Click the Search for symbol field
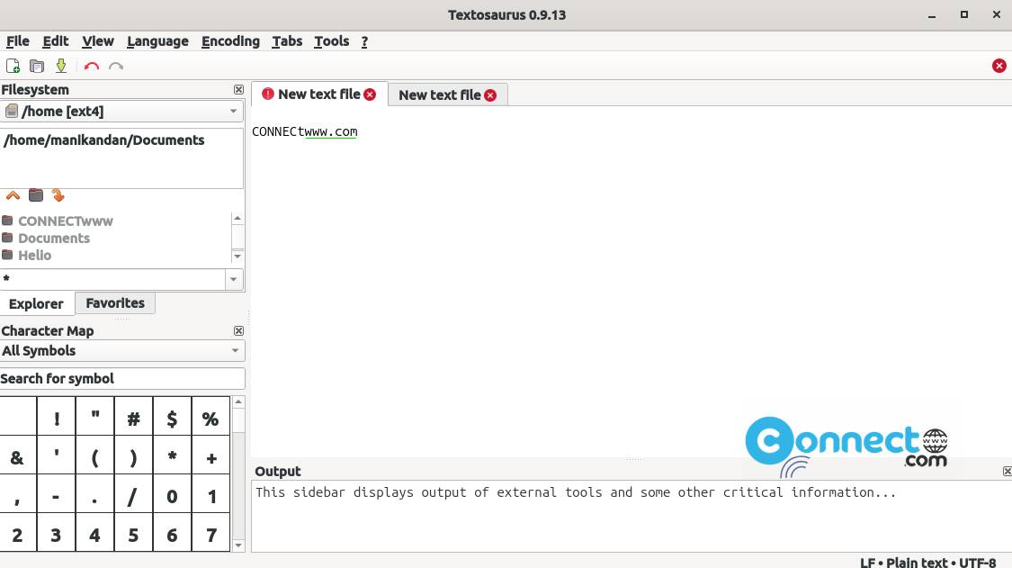Screen dimensions: 1012x568 point(122,379)
